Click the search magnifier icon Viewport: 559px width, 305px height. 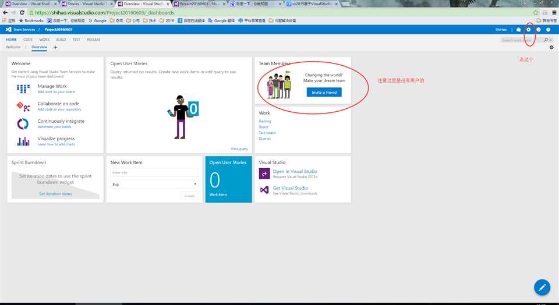click(546, 40)
